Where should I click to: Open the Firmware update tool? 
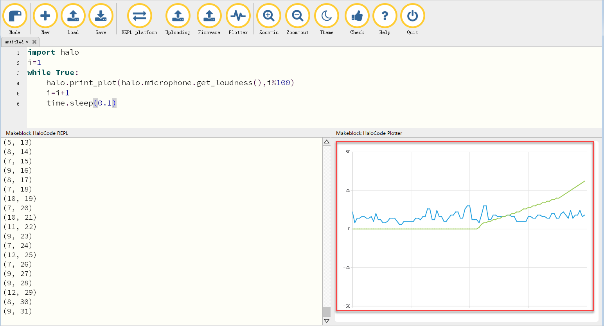click(x=209, y=16)
